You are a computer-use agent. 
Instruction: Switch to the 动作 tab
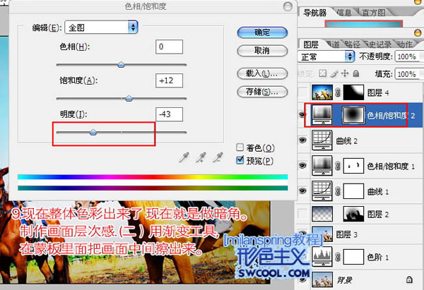coord(411,44)
